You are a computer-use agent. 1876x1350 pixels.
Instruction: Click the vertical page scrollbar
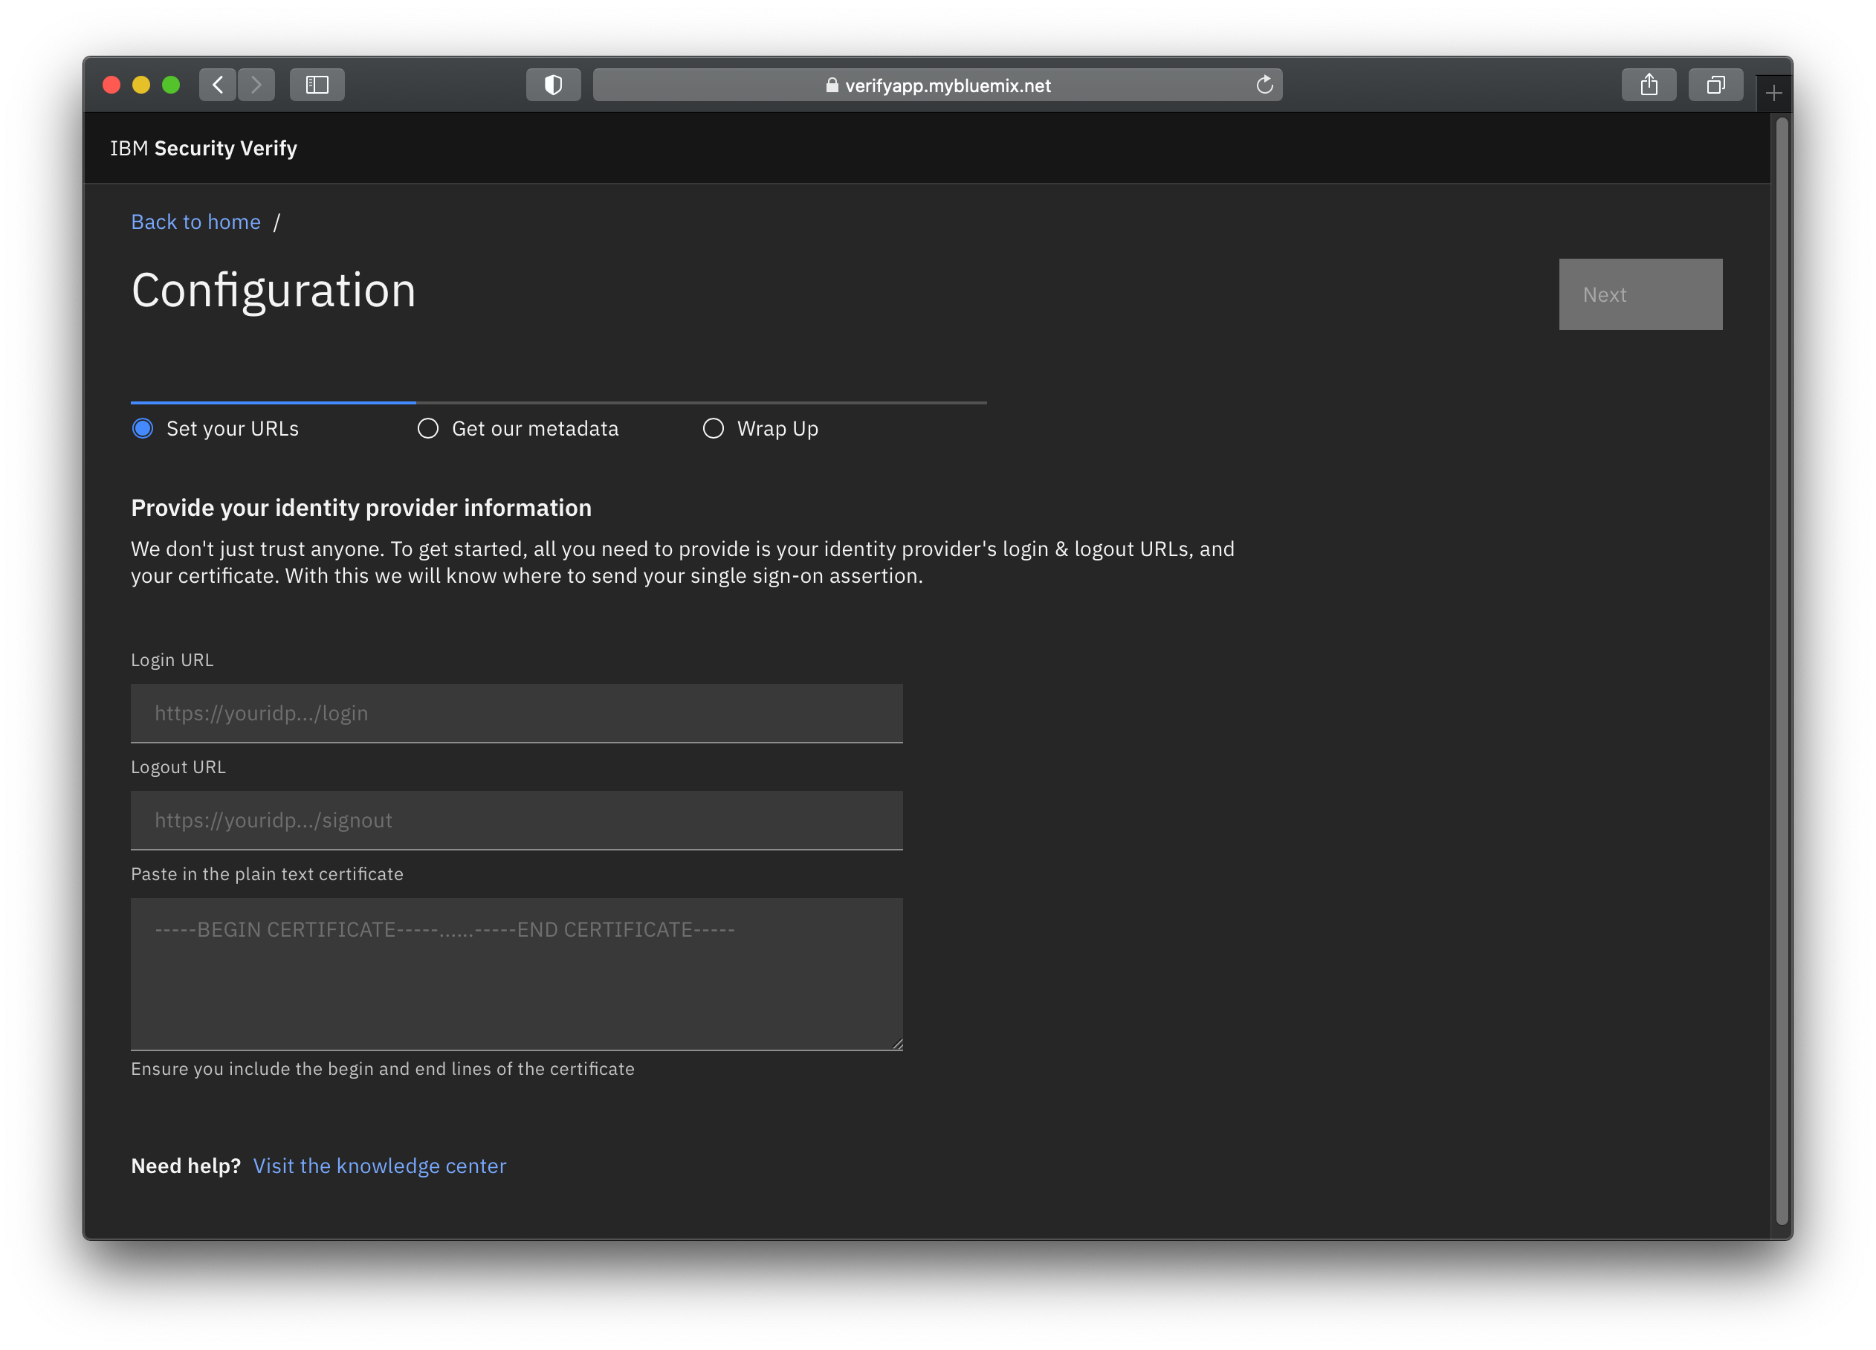1782,670
